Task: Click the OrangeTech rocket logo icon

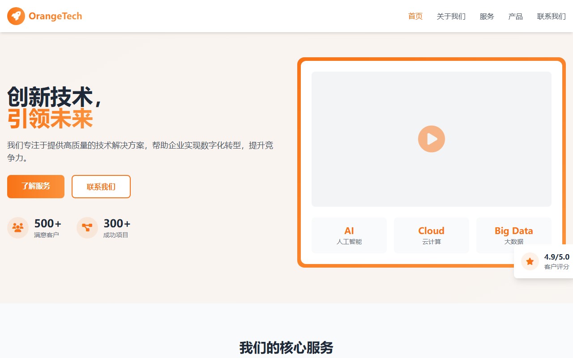Action: click(16, 16)
